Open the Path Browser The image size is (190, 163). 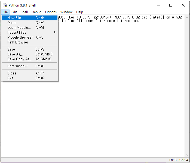(x=29, y=42)
